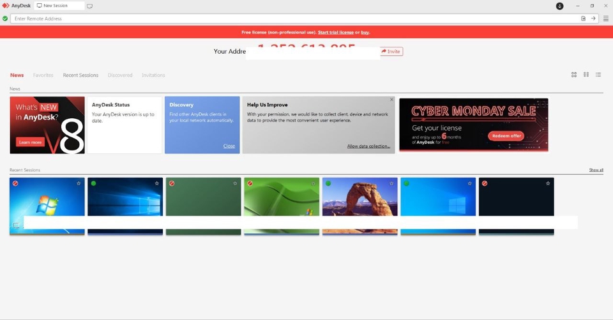Image resolution: width=613 pixels, height=320 pixels.
Task: Open the Recent Sessions tab
Action: 80,75
